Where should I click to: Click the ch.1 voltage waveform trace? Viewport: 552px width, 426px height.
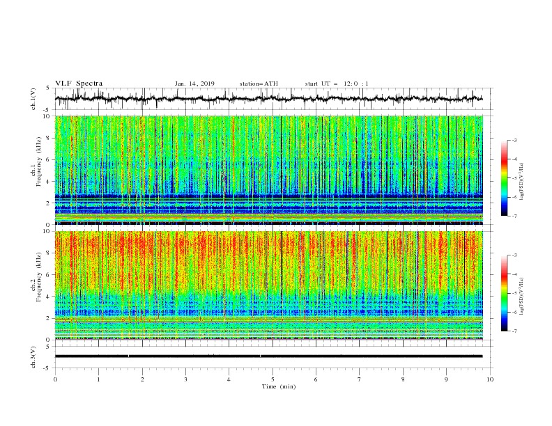tap(269, 99)
